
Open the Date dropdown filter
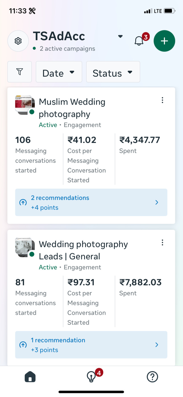(x=59, y=72)
